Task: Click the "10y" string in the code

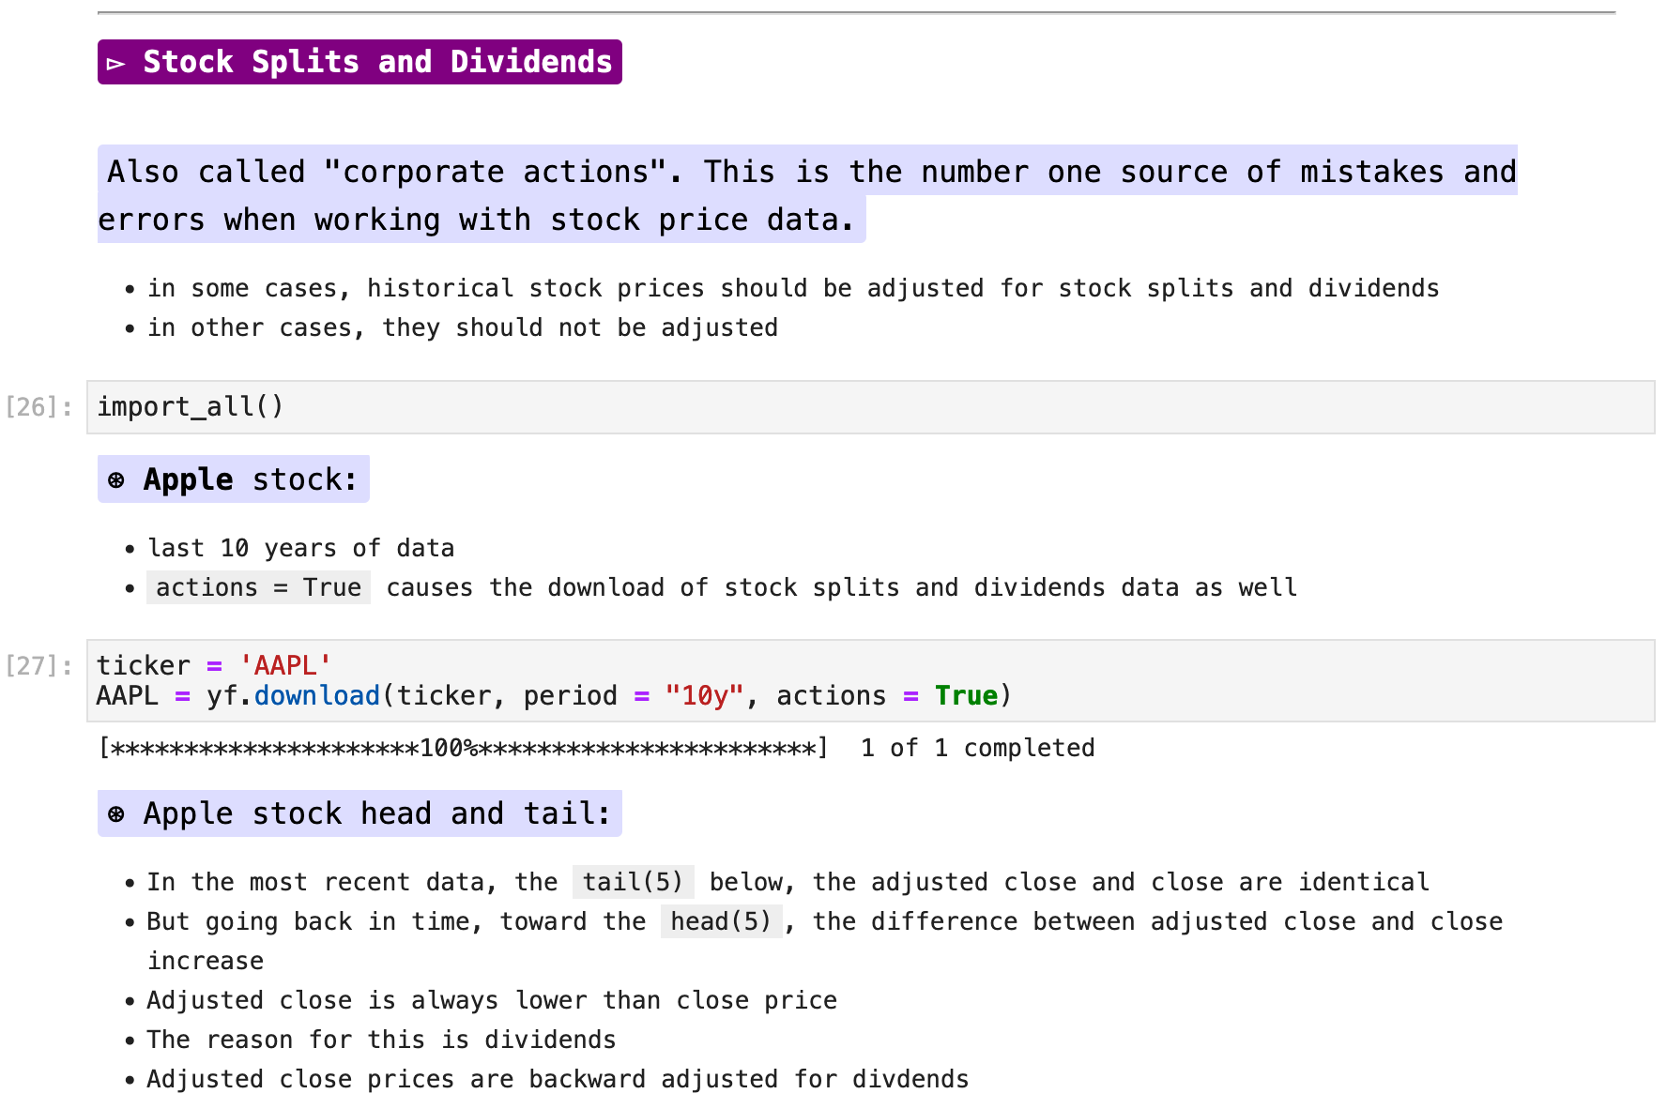Action: click(704, 696)
